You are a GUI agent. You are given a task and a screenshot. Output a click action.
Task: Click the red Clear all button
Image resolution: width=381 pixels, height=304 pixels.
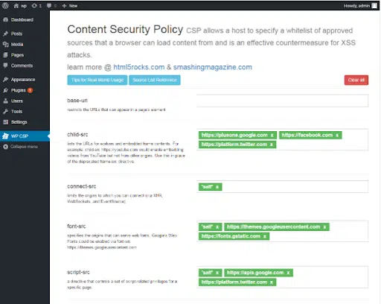(356, 80)
